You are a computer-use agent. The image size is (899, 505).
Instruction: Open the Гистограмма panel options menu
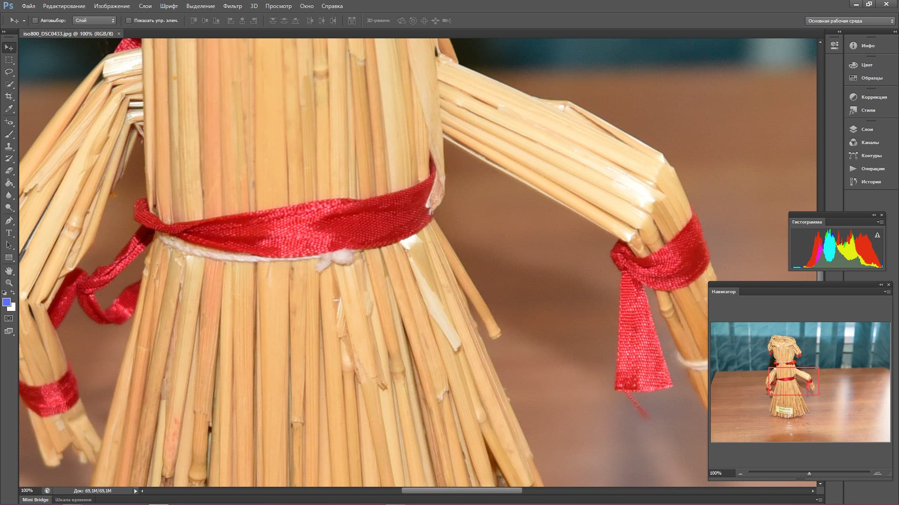[880, 222]
